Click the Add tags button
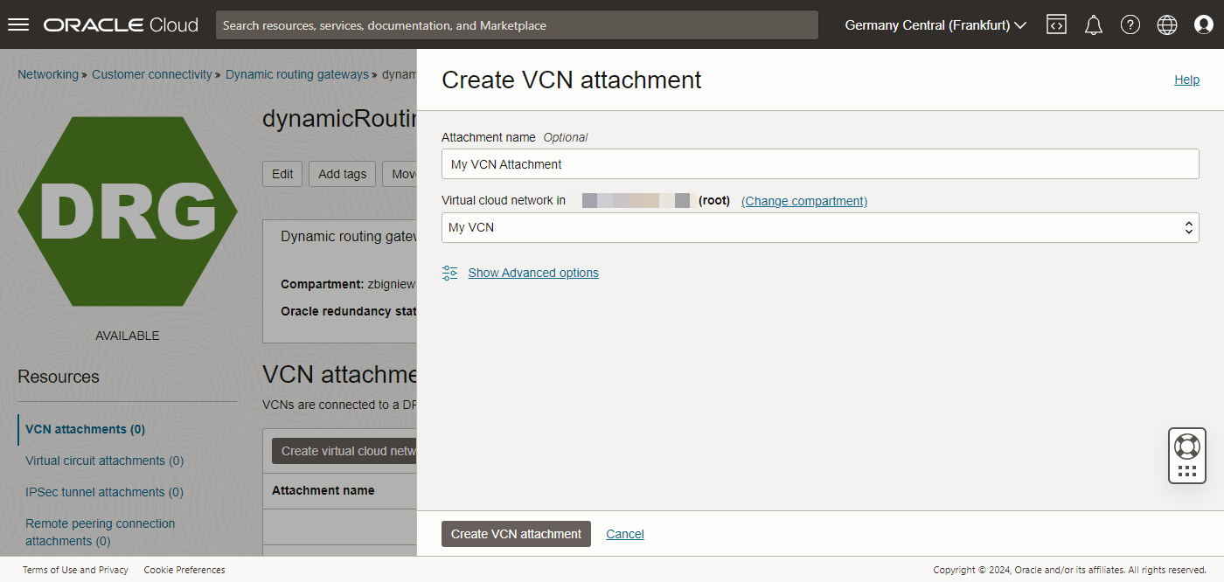The width and height of the screenshot is (1224, 582). coord(343,174)
